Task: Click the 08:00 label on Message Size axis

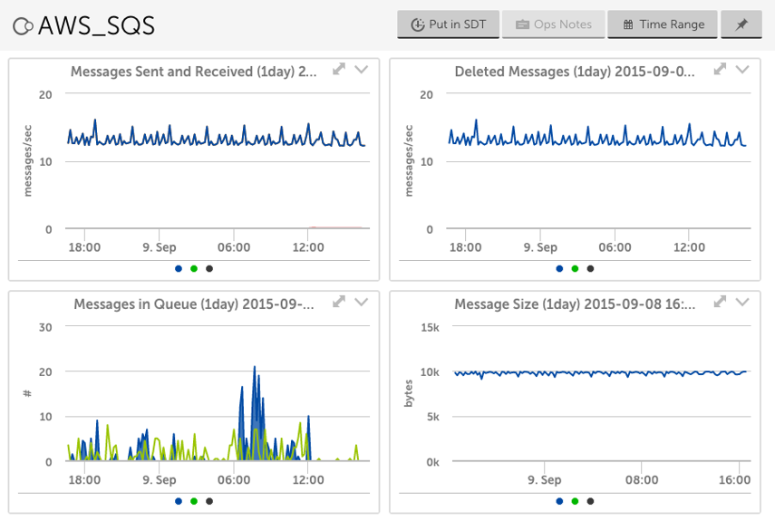Action: click(642, 480)
